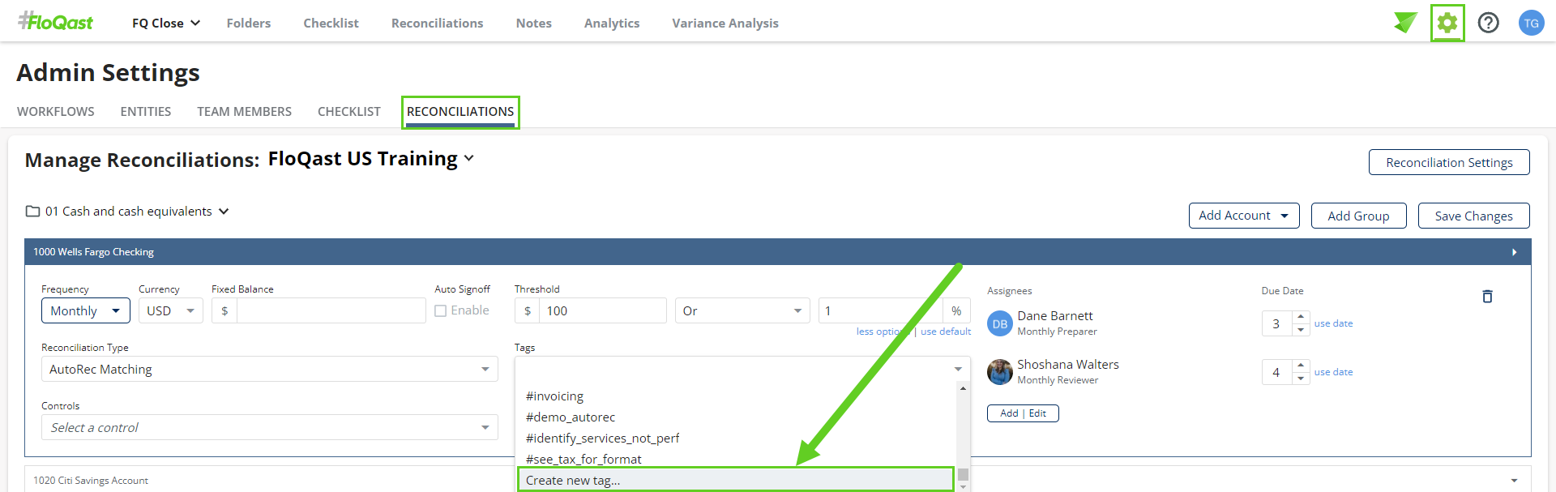Click Dane Barnett's DB avatar

click(1000, 323)
